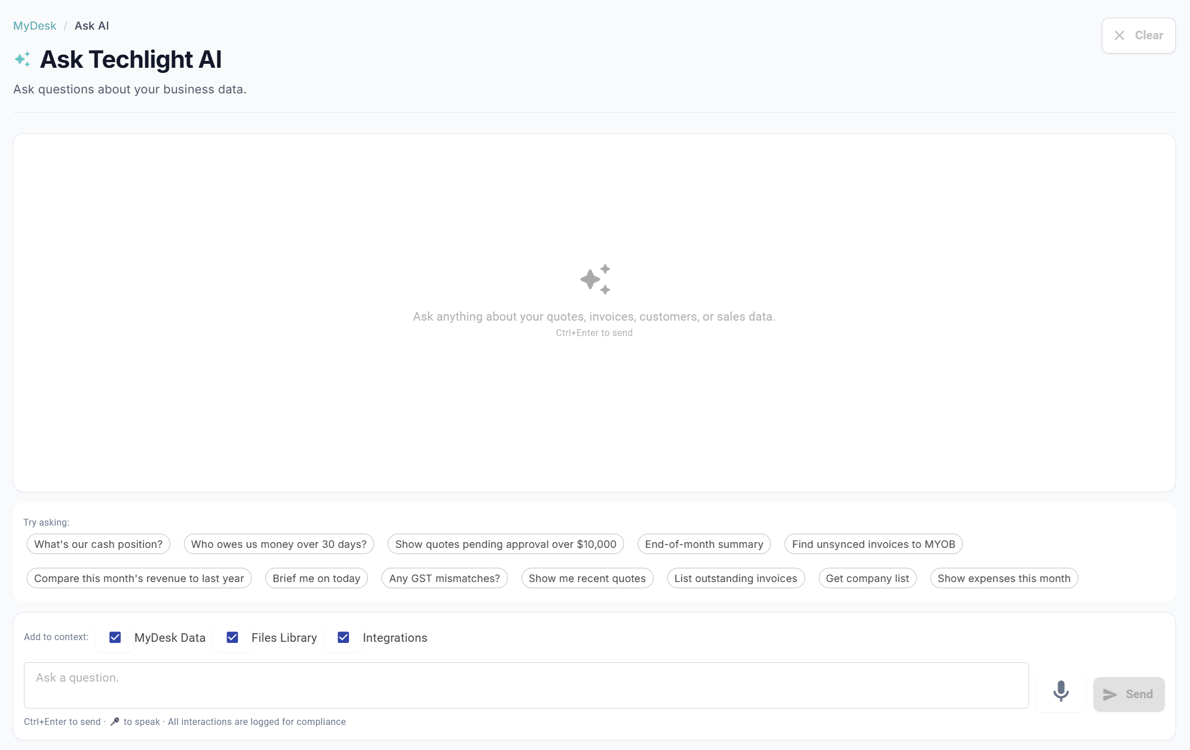The image size is (1190, 750).
Task: Pick the "Show me recent quotes" chip
Action: click(x=587, y=578)
